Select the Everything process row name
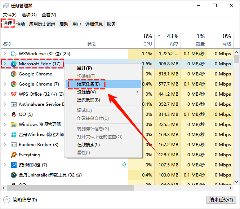Image resolution: width=240 pixels, height=209 pixels. coord(30,155)
